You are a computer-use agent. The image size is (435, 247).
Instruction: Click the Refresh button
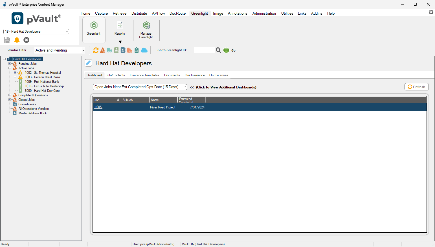click(x=417, y=87)
